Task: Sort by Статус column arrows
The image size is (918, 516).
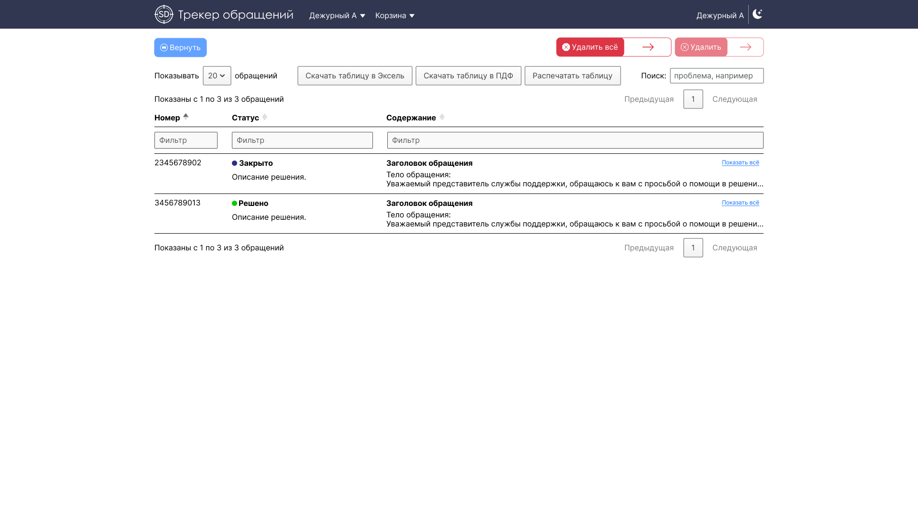Action: pos(264,117)
